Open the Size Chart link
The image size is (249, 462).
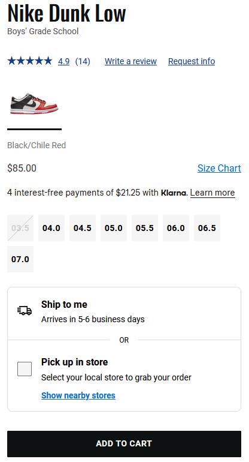click(x=219, y=168)
